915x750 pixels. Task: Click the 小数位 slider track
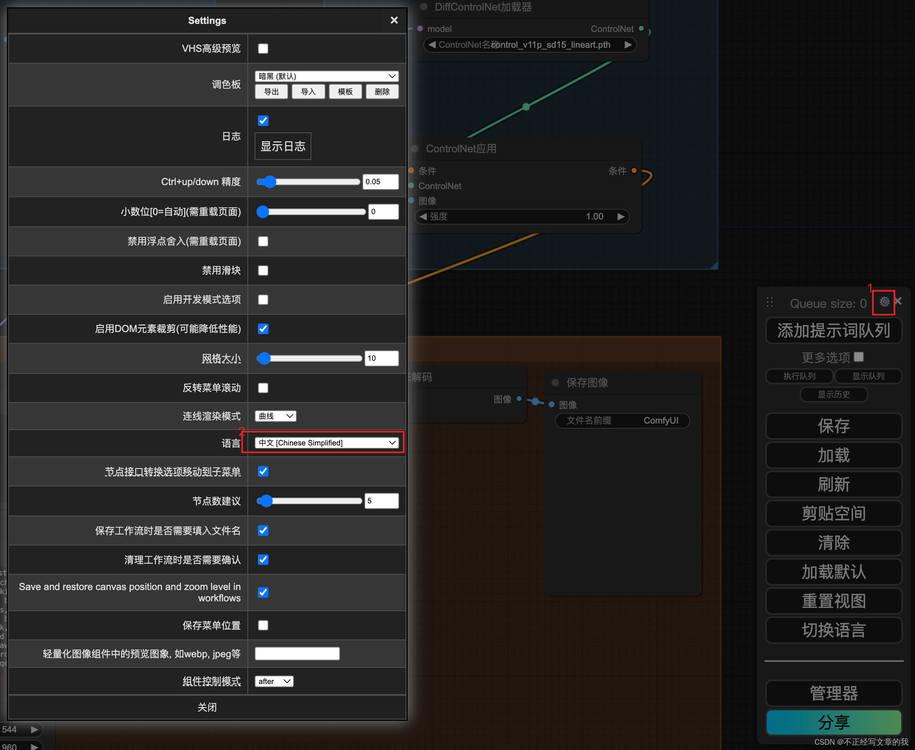coord(311,211)
